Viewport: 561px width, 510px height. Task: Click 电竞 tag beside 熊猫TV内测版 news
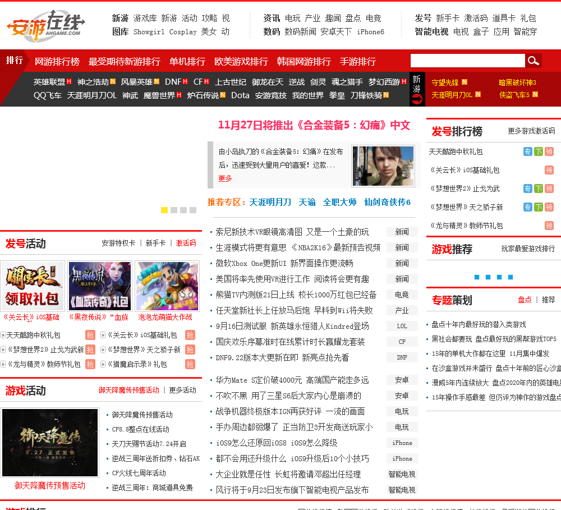[x=402, y=295]
